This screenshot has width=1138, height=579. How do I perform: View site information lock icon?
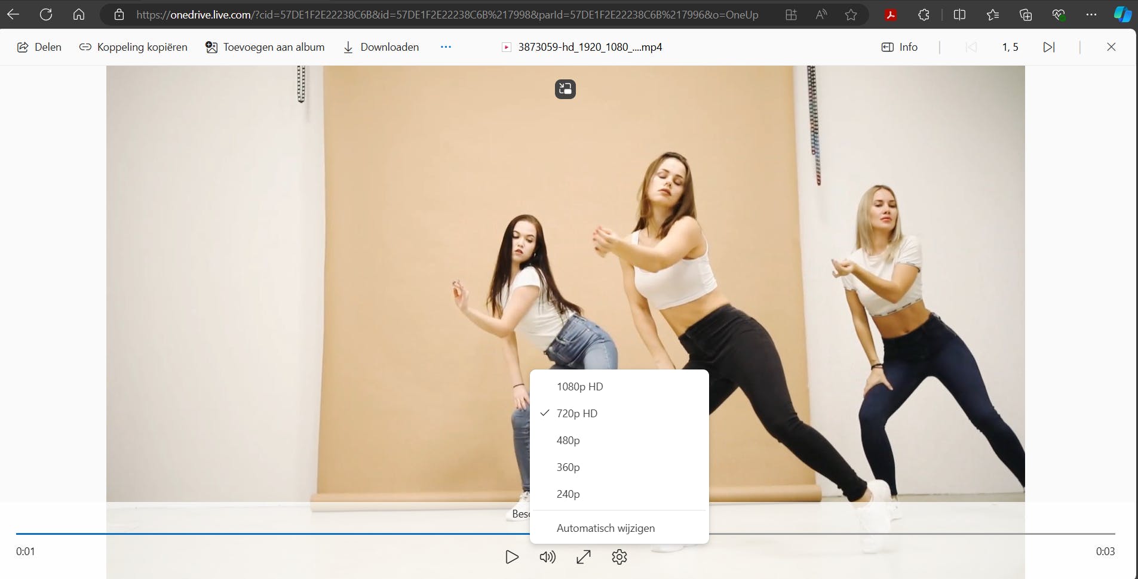pos(119,15)
